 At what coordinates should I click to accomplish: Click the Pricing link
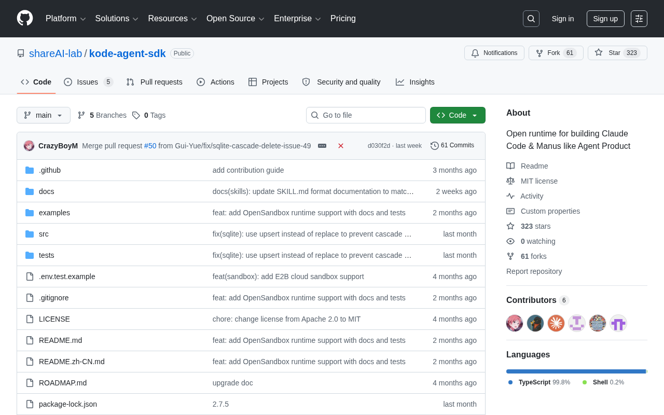click(x=343, y=19)
